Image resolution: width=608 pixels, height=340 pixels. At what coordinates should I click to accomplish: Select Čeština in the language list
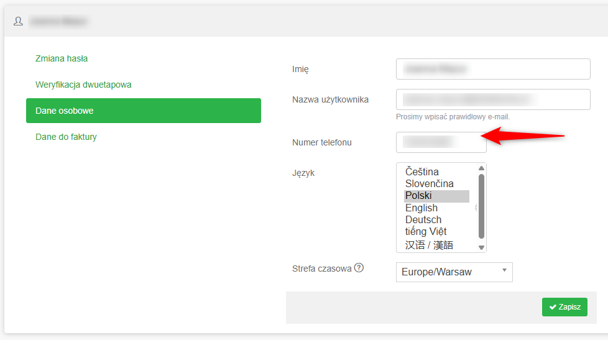(x=422, y=172)
